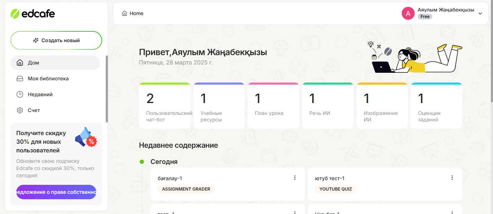Click the Получите скидку 30% promo heading
This screenshot has height=214, width=493.
[41, 142]
